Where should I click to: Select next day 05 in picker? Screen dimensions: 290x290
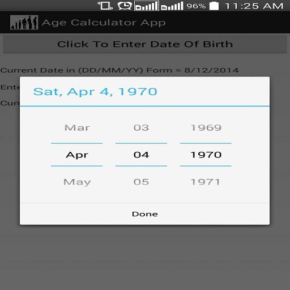[x=141, y=182]
